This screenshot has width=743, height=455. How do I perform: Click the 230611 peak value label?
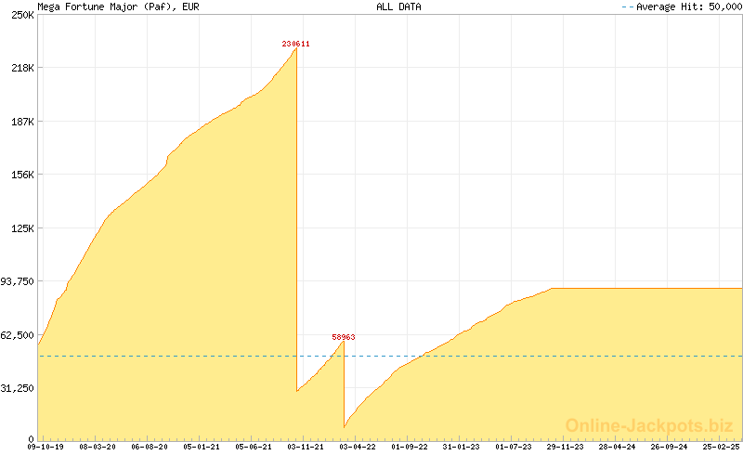click(x=296, y=44)
